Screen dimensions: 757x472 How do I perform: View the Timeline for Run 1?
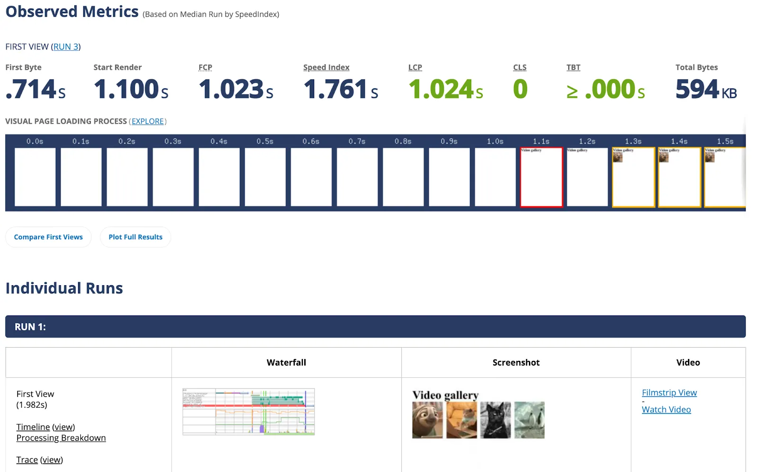(33, 427)
